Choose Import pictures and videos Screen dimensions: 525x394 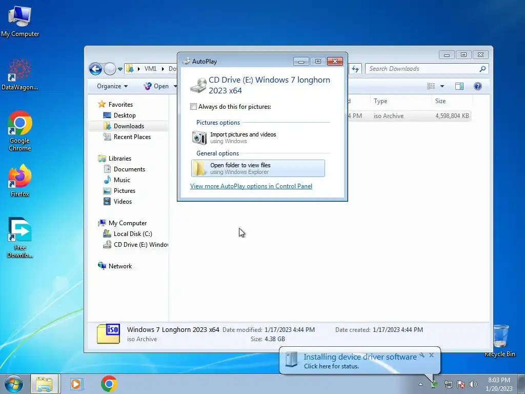click(x=258, y=137)
